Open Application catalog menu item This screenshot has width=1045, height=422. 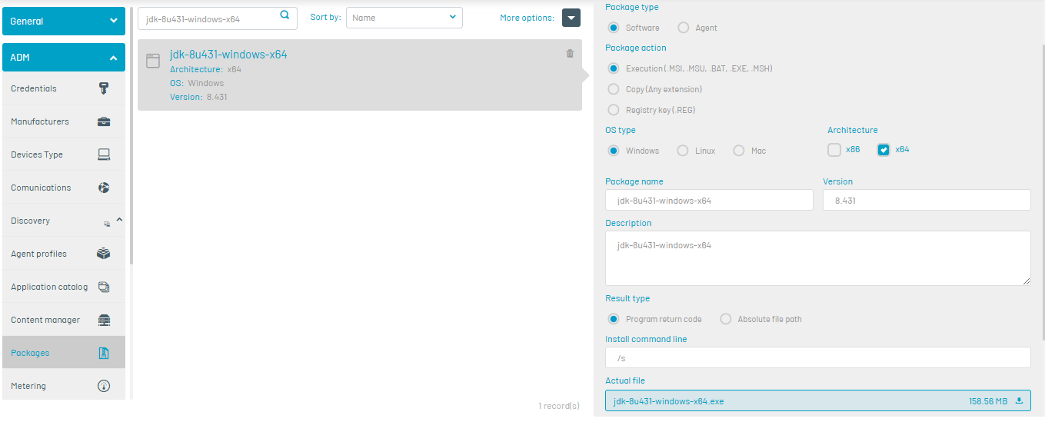[x=64, y=287]
